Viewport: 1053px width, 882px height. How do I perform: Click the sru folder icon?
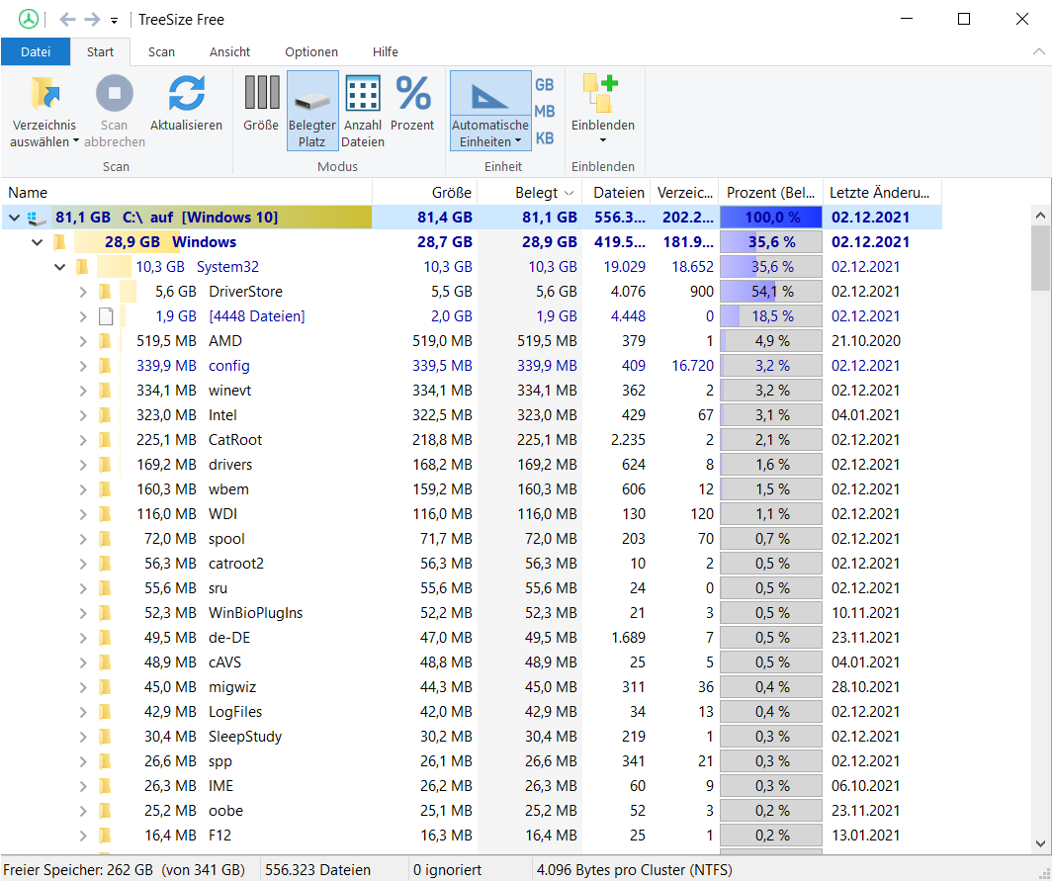(x=106, y=588)
